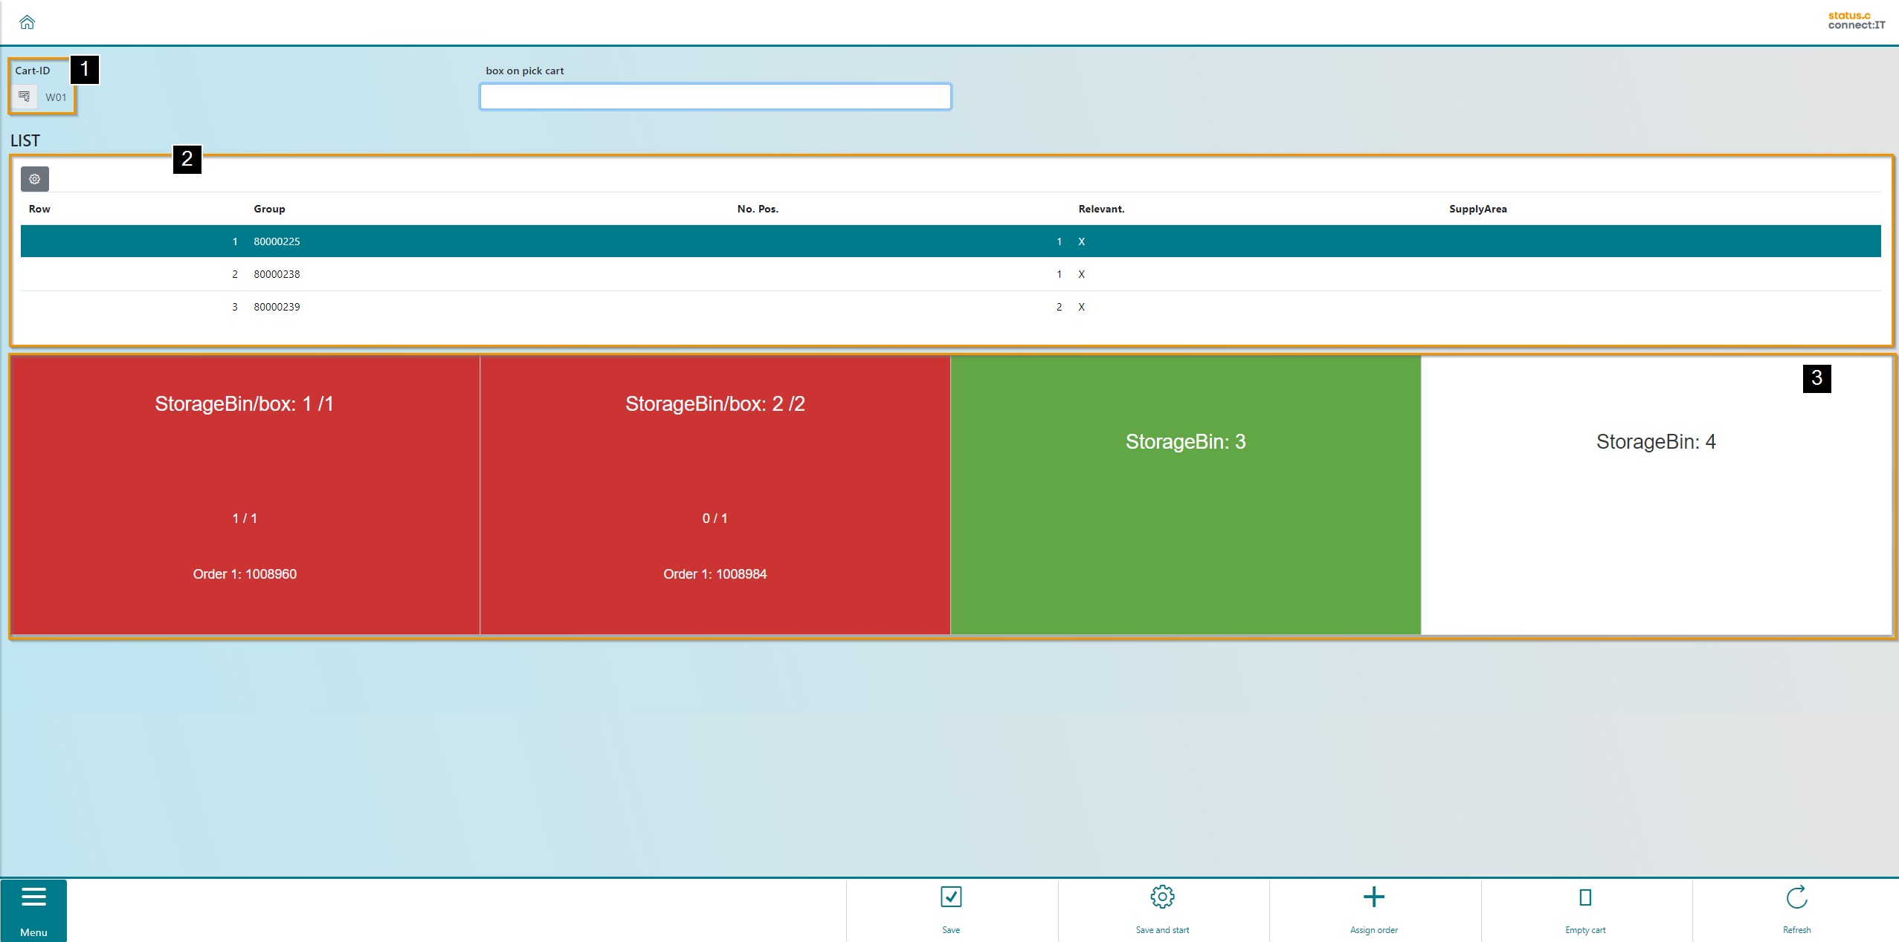Click the Cart-ID W01 field
The width and height of the screenshot is (1899, 942).
click(56, 97)
